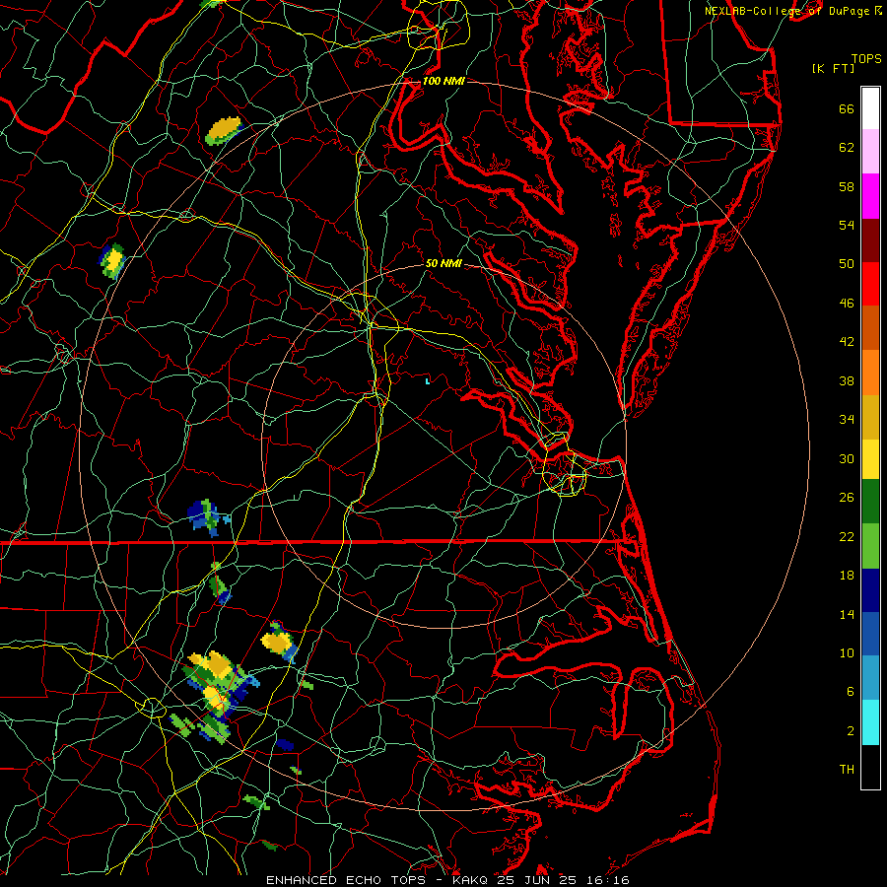Screen dimensions: 887x887
Task: Select the [K FT] units label
Action: click(x=833, y=68)
